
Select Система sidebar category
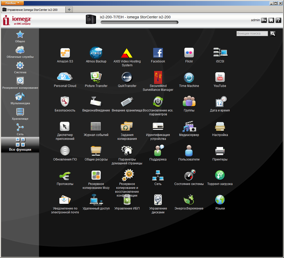pos(20,68)
